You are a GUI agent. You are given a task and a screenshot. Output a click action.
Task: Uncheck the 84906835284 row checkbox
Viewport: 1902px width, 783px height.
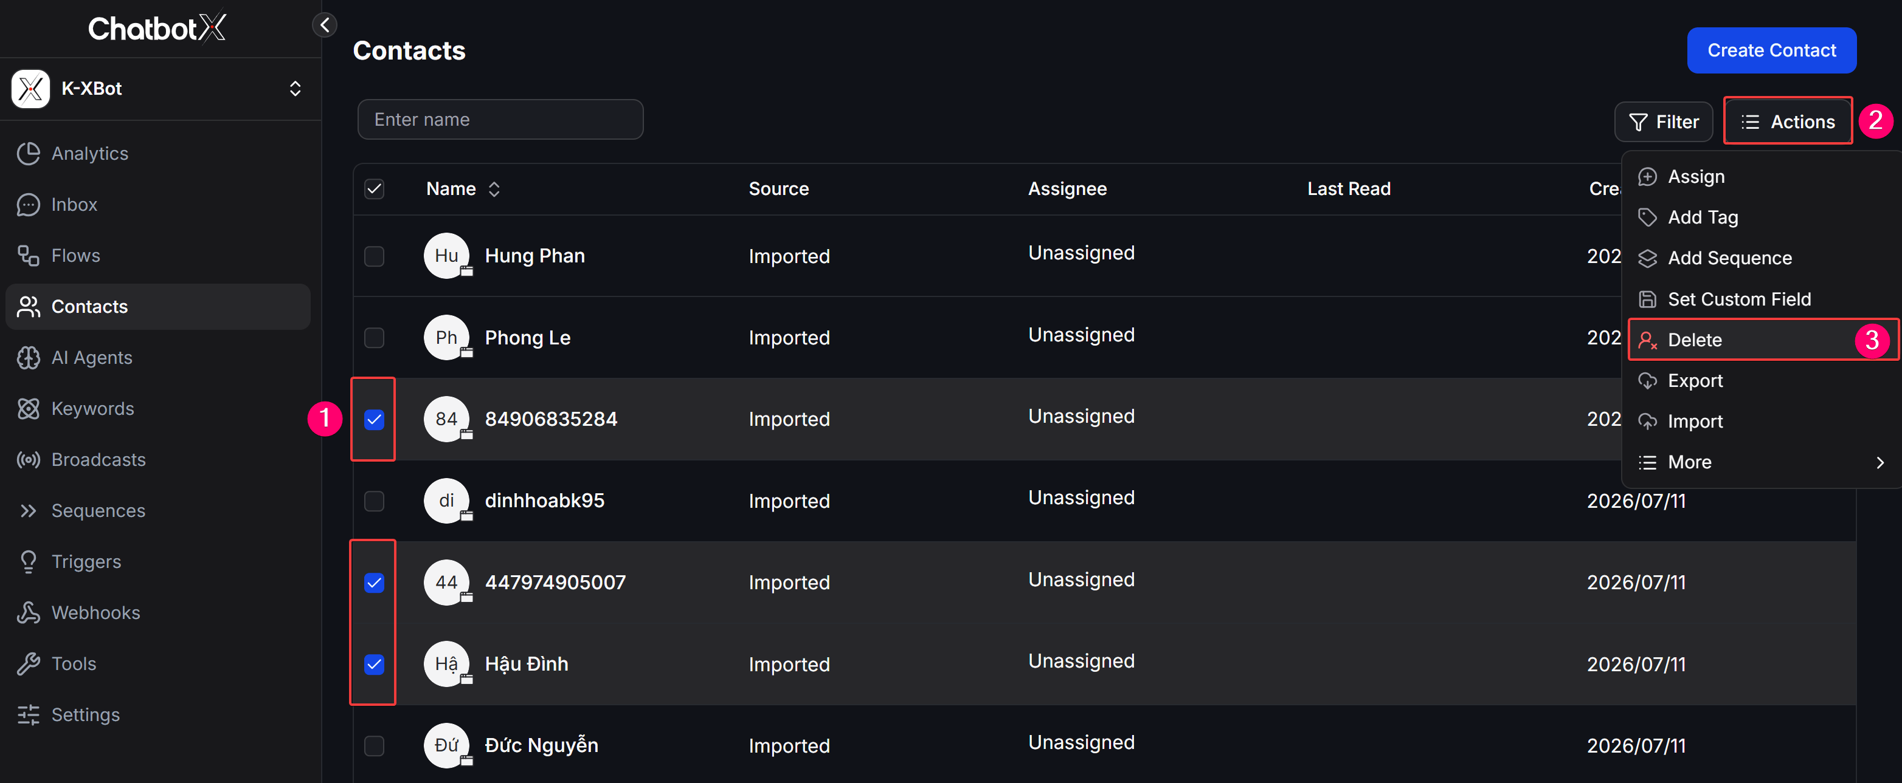[375, 420]
